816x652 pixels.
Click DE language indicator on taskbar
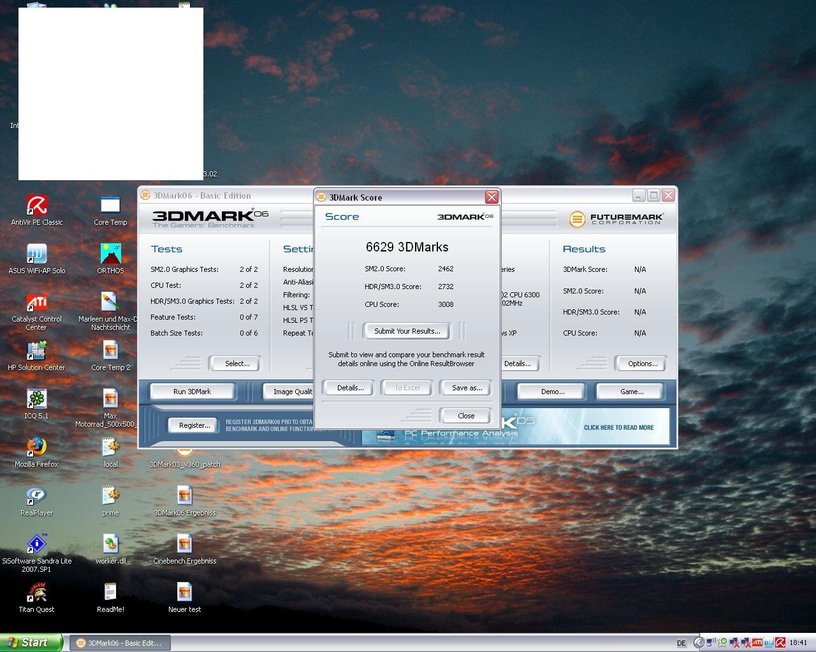pos(681,643)
